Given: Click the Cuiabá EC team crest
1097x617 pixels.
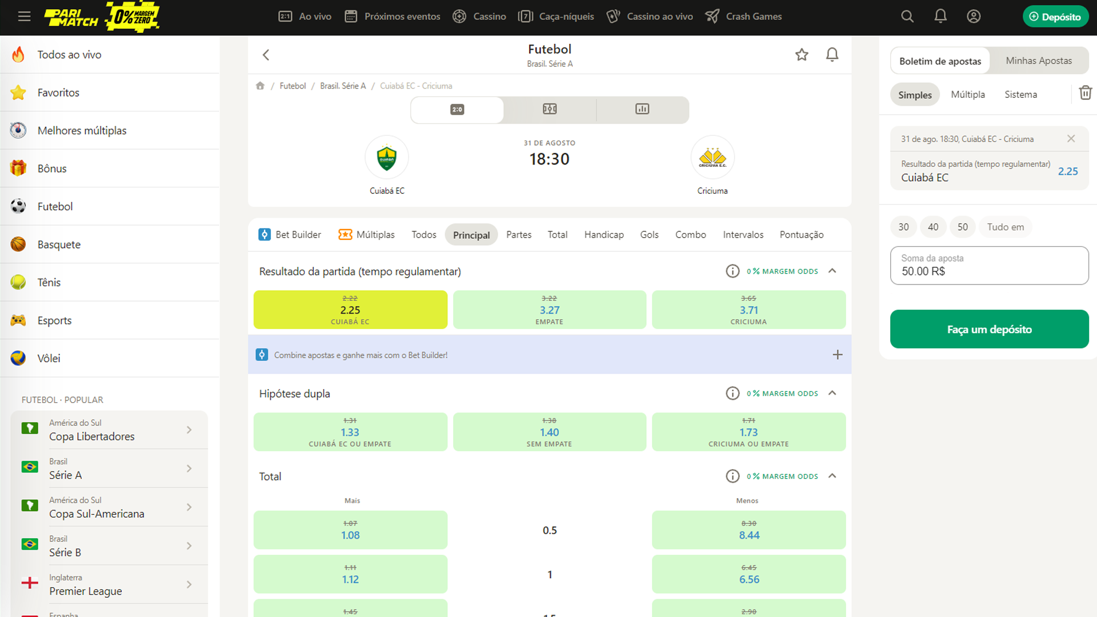Looking at the screenshot, I should (x=387, y=158).
